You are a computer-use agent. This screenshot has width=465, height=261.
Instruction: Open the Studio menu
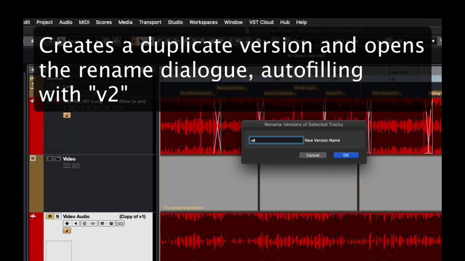[175, 22]
